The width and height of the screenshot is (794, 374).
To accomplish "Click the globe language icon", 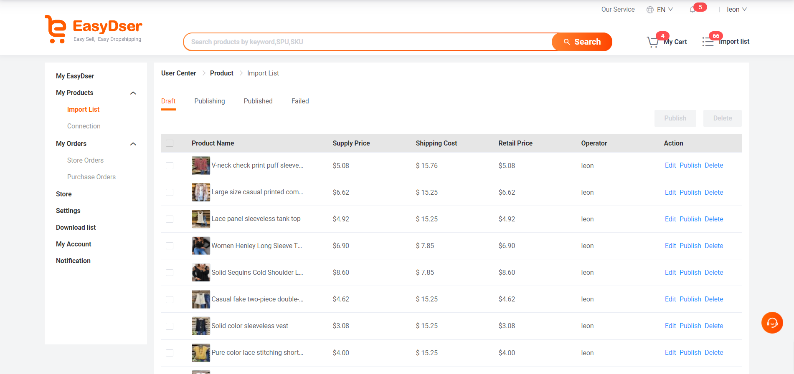I will click(650, 10).
